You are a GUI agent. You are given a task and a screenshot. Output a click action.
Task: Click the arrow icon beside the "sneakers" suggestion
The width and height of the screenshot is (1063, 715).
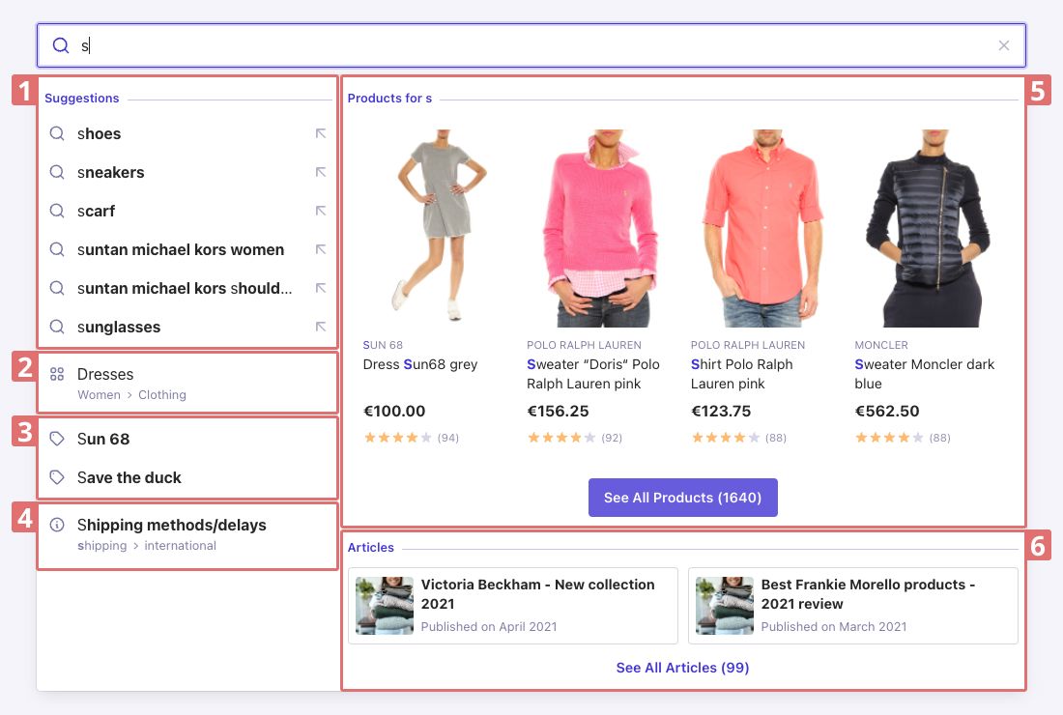tap(321, 172)
